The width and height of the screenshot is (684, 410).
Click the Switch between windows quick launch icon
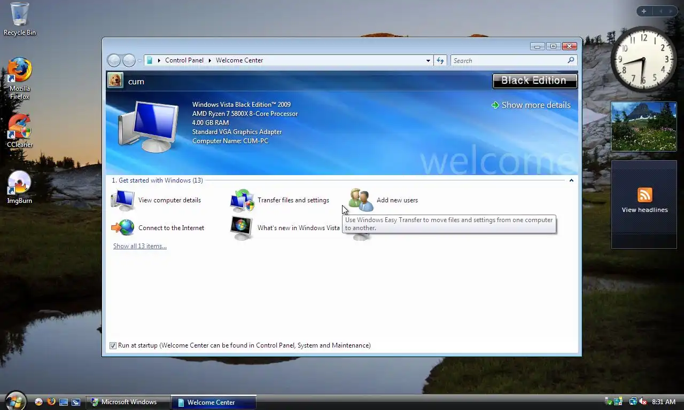(x=76, y=402)
